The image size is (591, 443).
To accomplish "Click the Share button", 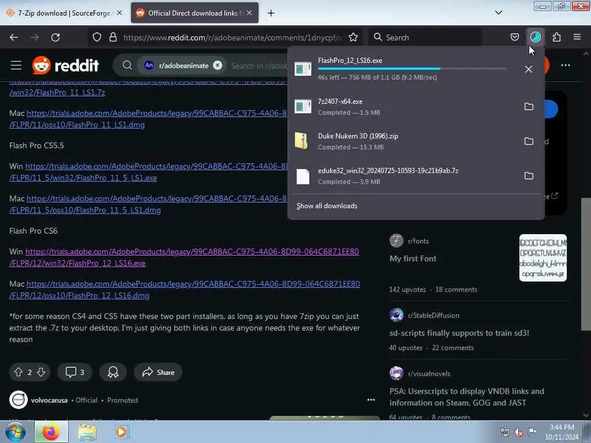I will coord(158,372).
